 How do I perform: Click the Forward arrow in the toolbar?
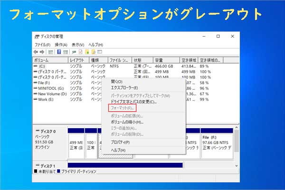(42, 52)
